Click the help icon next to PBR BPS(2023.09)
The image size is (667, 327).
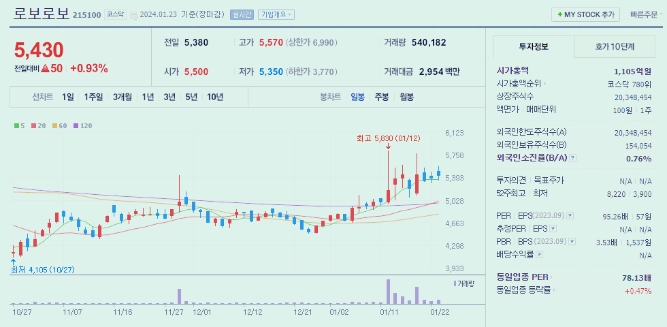coord(572,242)
